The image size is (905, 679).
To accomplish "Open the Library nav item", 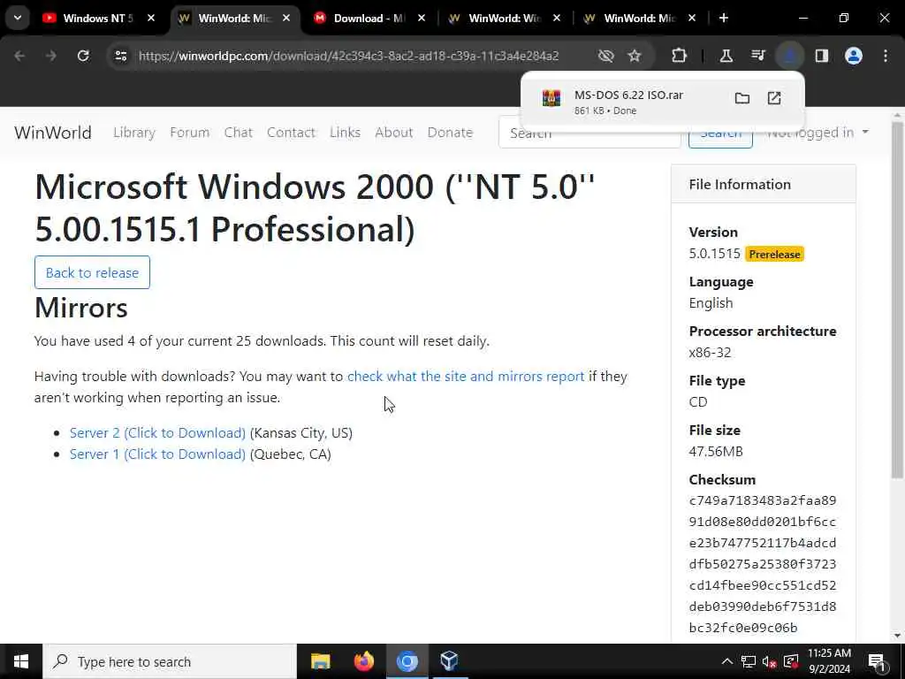I will coord(134,133).
